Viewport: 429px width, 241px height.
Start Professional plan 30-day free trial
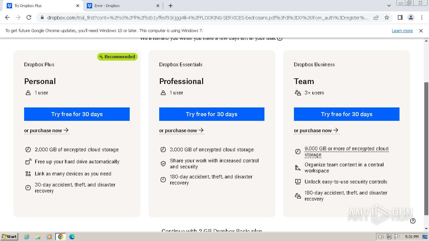coord(212,114)
